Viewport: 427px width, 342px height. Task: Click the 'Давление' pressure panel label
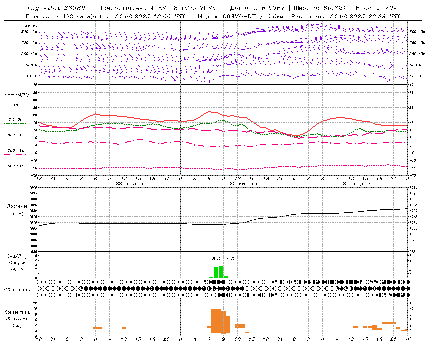[x=17, y=206]
